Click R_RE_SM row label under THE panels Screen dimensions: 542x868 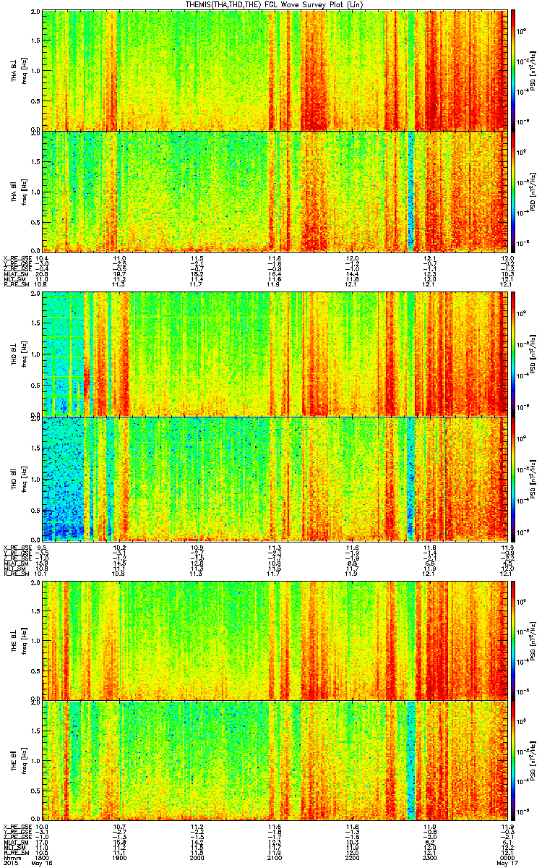click(17, 852)
